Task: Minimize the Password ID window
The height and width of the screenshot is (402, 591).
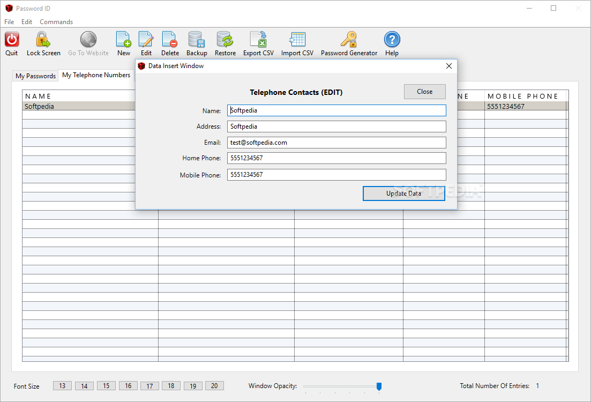Action: click(529, 8)
